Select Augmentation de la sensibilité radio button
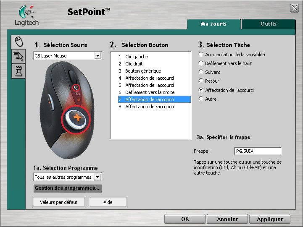The height and width of the screenshot is (227, 303). click(201, 55)
